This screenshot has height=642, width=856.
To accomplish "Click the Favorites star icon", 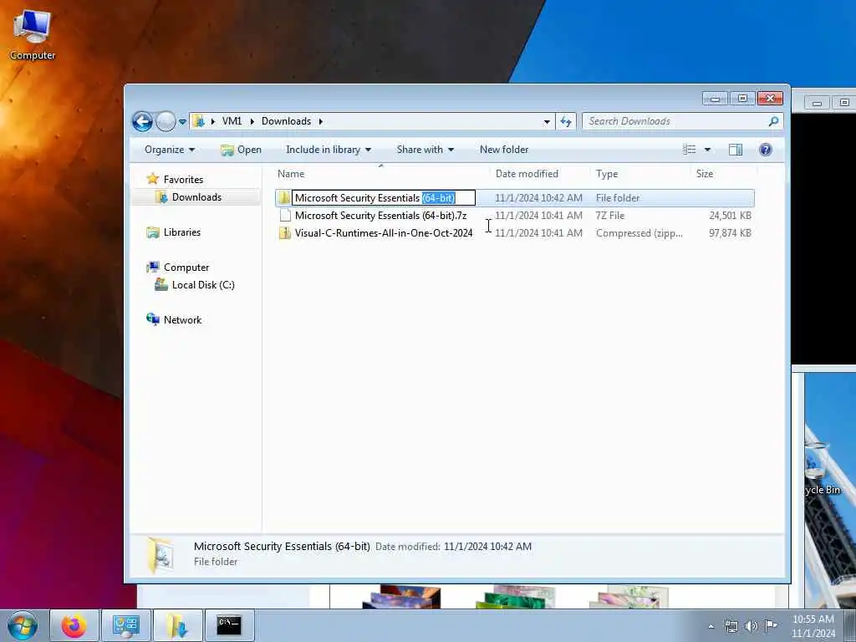I will click(x=153, y=179).
